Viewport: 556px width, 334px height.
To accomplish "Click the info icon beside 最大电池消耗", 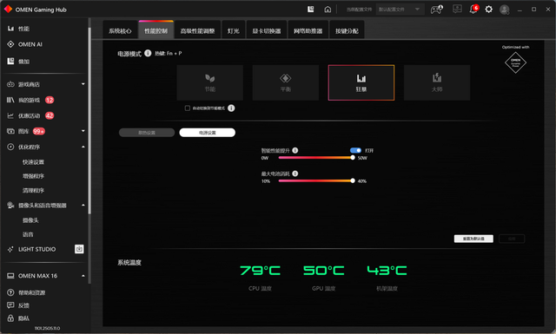I will [295, 174].
